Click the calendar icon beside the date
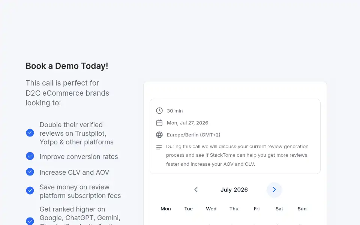This screenshot has height=225, width=360. [x=159, y=123]
